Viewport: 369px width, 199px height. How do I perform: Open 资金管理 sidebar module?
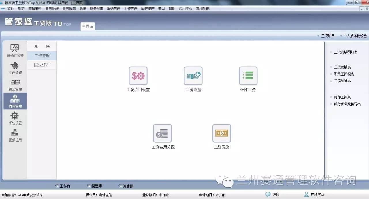coord(15,85)
